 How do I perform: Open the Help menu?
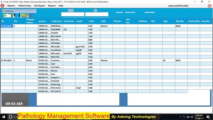[61, 6]
